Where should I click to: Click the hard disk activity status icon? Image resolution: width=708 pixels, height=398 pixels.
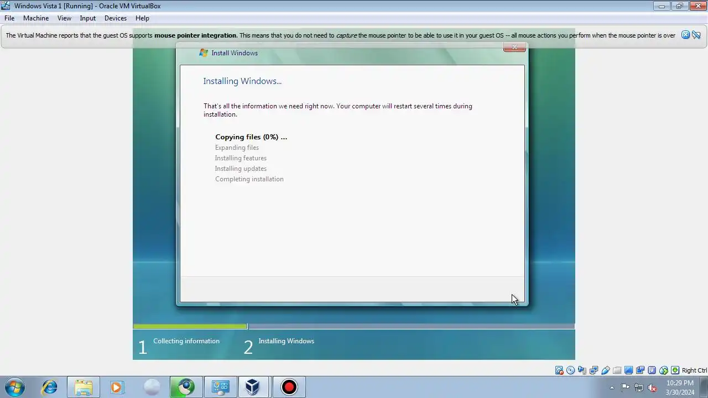tap(559, 370)
